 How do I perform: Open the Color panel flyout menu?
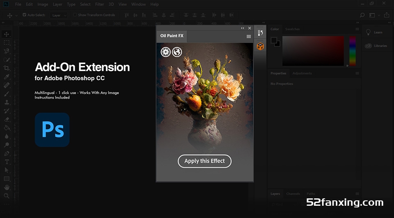[x=357, y=29]
